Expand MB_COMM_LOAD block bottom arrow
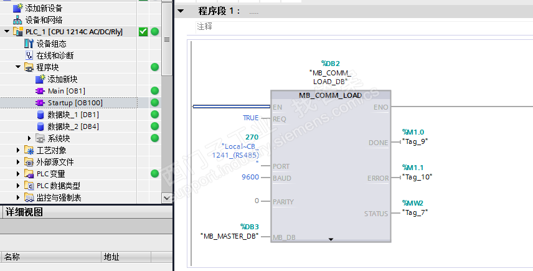The height and width of the screenshot is (271, 533). [331, 239]
